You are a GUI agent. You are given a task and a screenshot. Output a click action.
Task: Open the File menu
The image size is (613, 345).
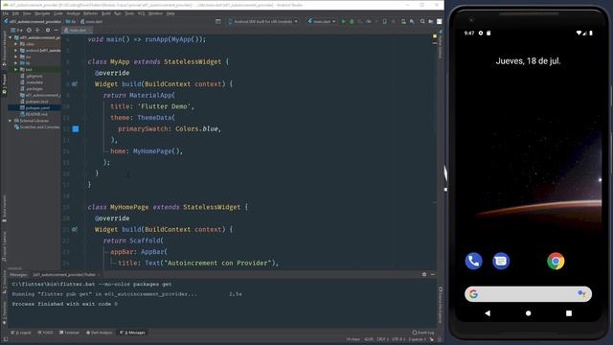(x=6, y=13)
